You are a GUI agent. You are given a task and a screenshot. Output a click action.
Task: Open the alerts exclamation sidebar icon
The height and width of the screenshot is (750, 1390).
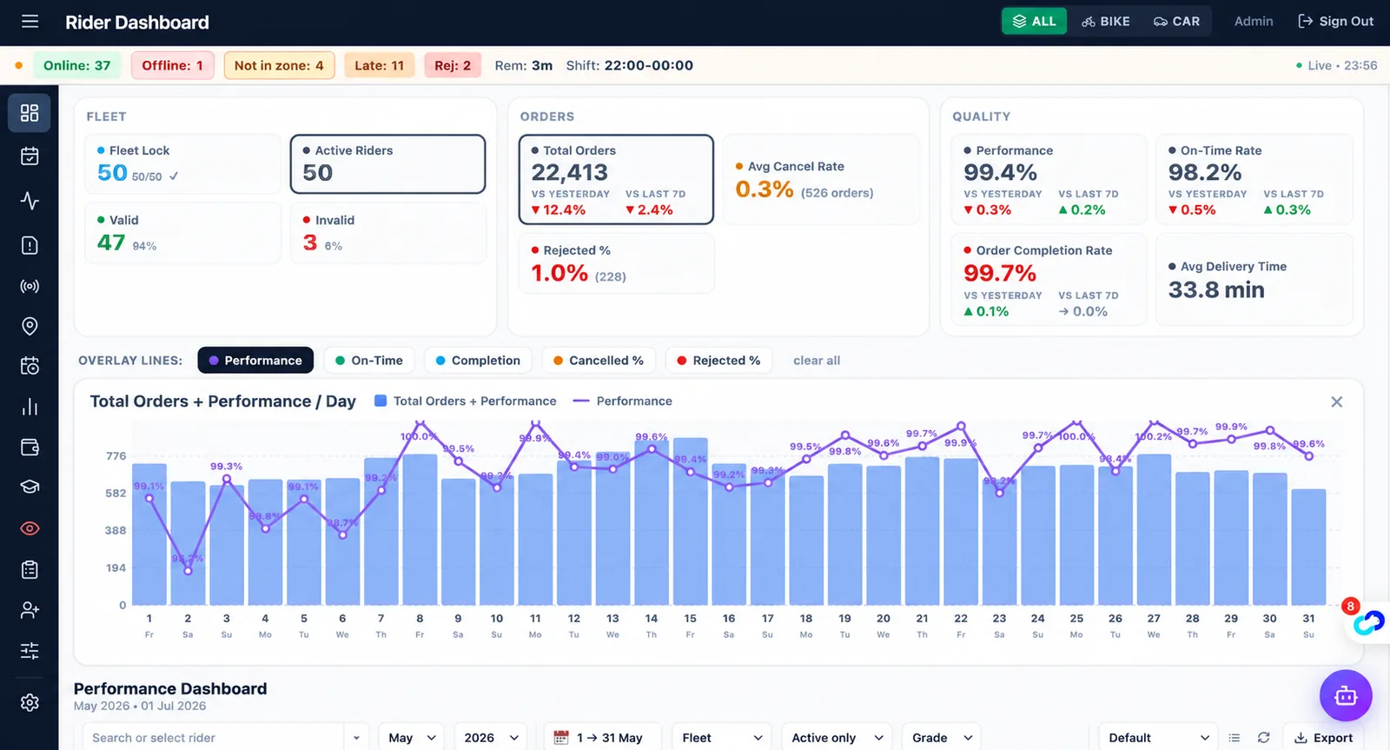(x=30, y=246)
